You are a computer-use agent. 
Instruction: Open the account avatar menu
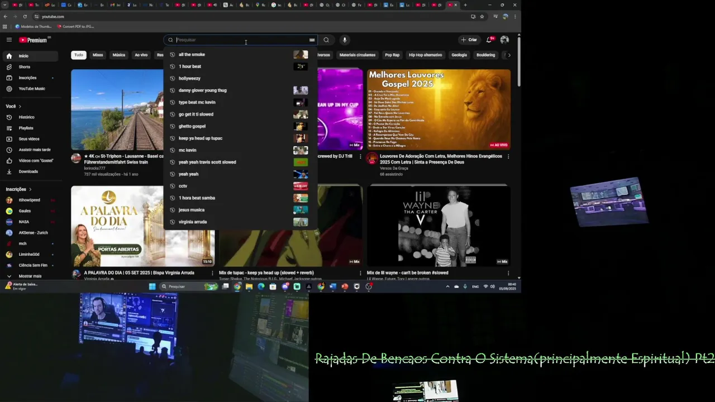504,40
